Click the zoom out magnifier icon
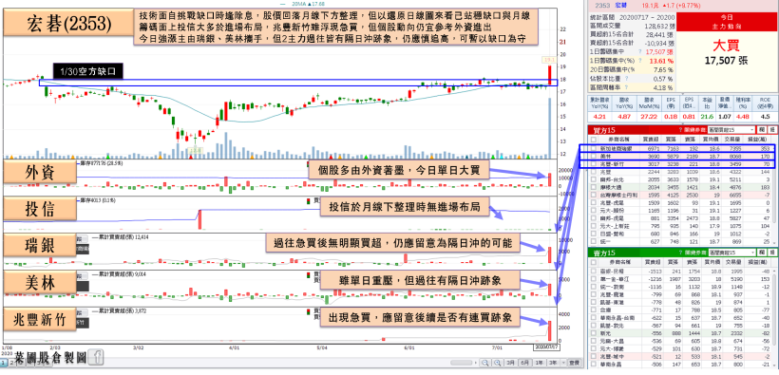 [484, 363]
